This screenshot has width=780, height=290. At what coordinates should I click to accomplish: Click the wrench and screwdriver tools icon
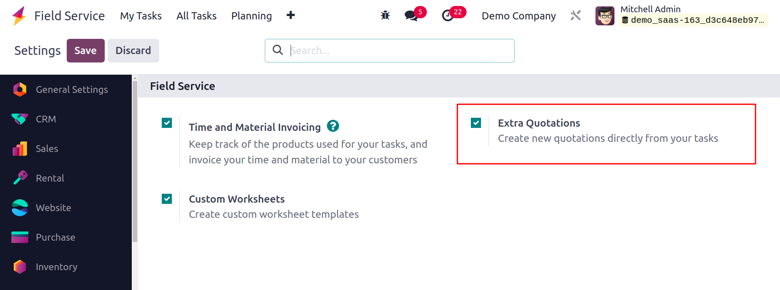pos(576,16)
